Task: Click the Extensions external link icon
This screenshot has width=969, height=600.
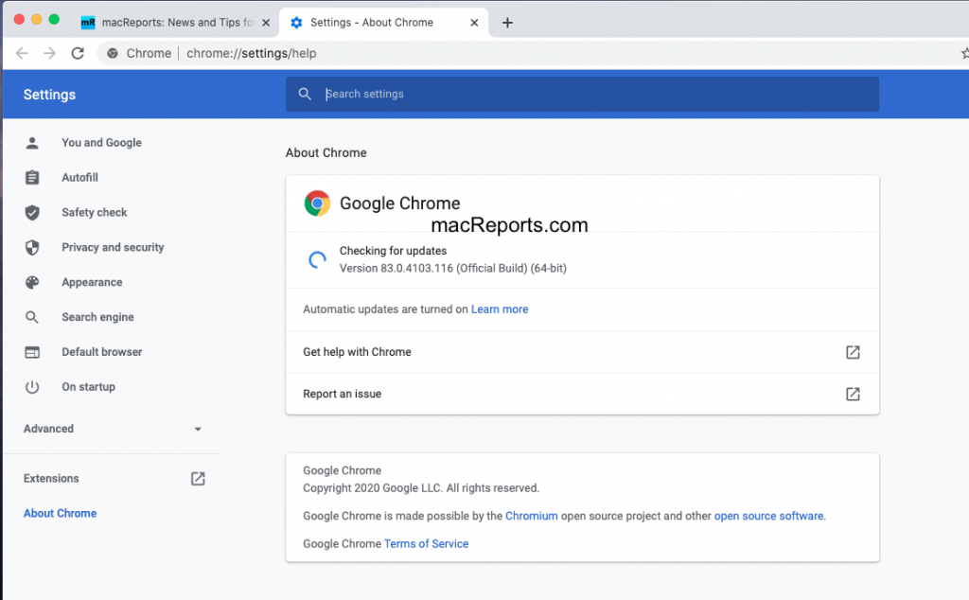Action: pyautogui.click(x=198, y=478)
